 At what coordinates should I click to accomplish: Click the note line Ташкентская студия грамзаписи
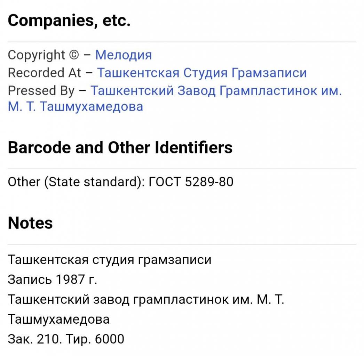pos(110,259)
